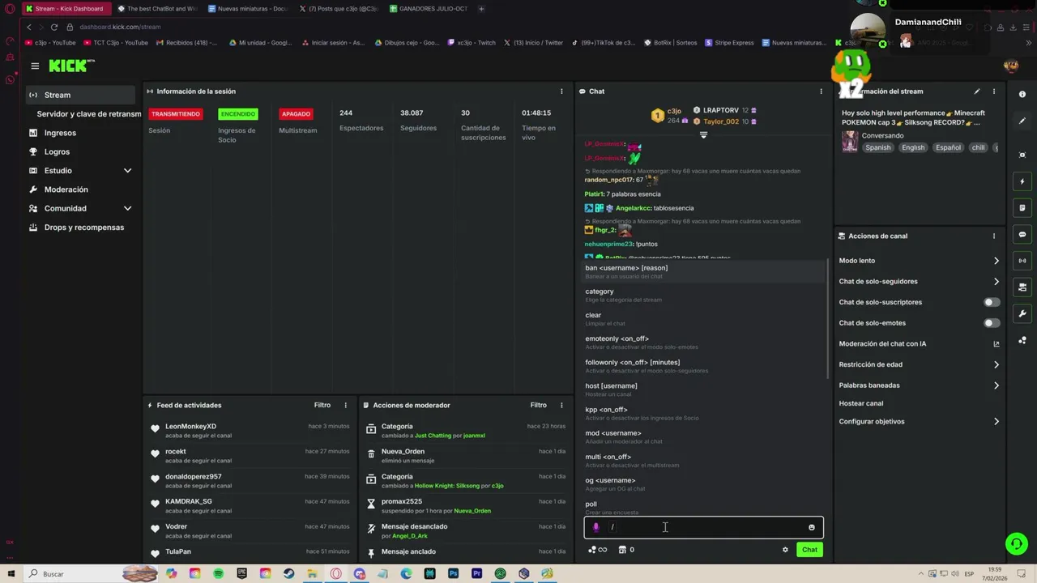Open Filtro in Acciones de moderador
1037x583 pixels.
pos(538,405)
